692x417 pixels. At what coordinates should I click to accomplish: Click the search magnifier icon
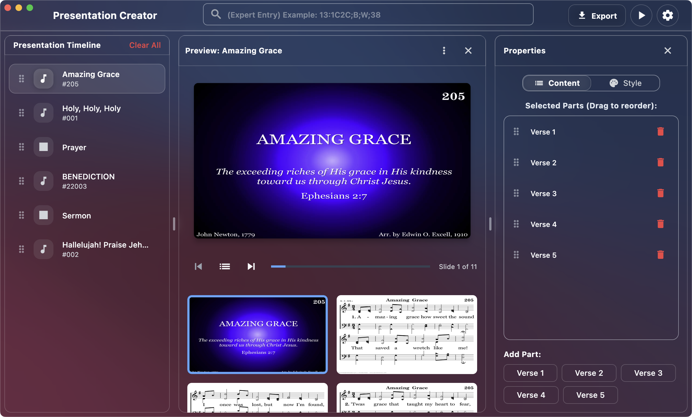(x=216, y=14)
